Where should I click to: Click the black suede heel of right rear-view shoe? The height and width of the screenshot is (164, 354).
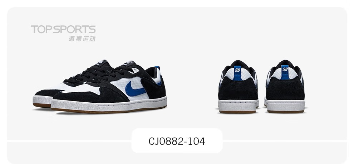pos(285,89)
